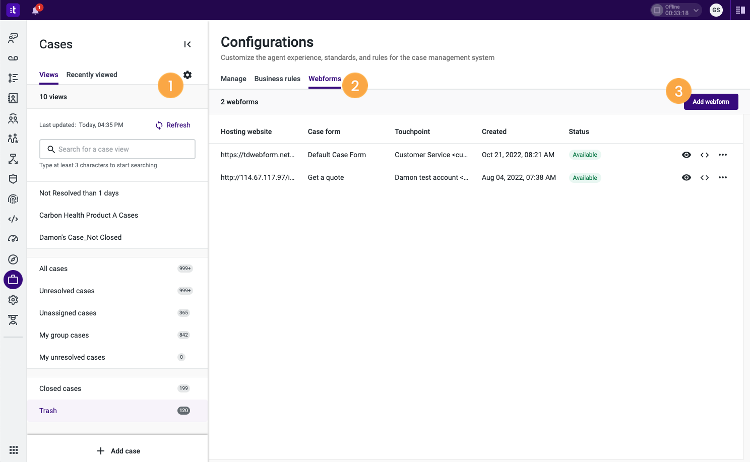The width and height of the screenshot is (750, 462).
Task: Open the apps grid launcher
Action: tap(14, 450)
